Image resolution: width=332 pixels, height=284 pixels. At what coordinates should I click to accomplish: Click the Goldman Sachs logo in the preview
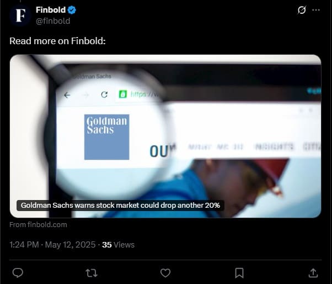pyautogui.click(x=107, y=137)
